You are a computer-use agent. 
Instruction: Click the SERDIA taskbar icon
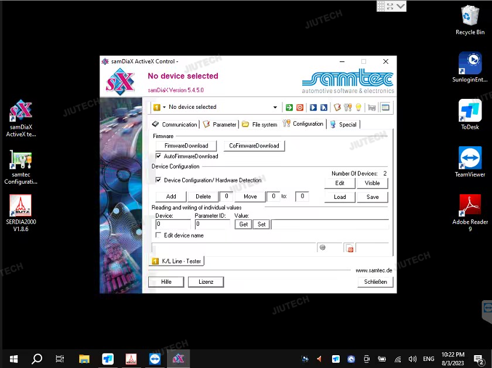click(131, 359)
